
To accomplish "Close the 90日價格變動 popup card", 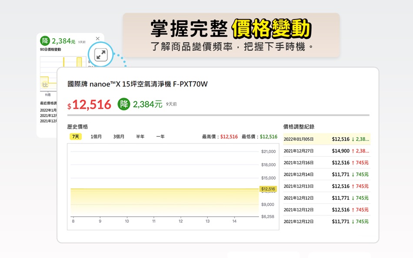I will pyautogui.click(x=97, y=38).
